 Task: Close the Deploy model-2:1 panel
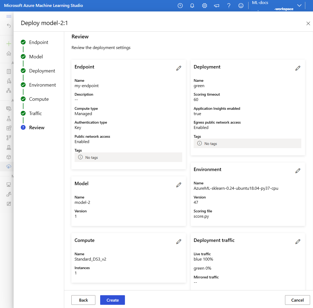(x=308, y=23)
